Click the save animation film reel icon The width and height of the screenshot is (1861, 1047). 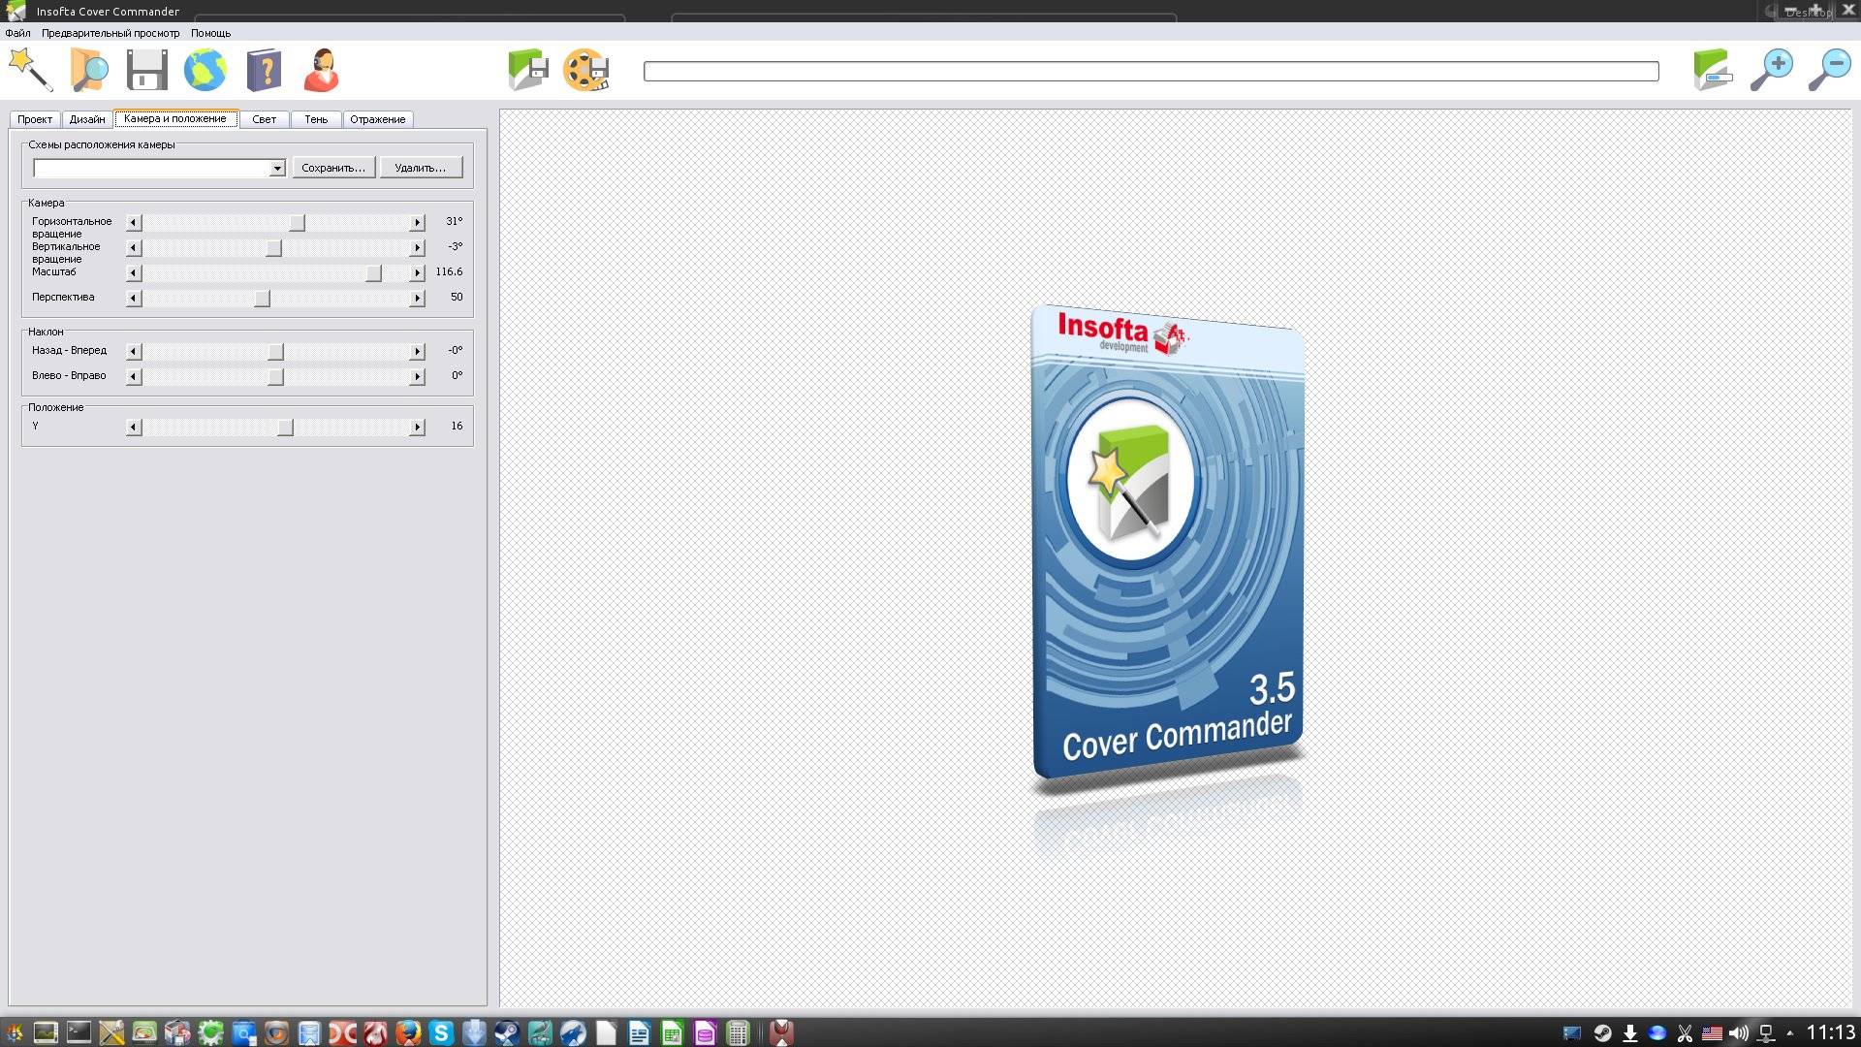coord(586,70)
